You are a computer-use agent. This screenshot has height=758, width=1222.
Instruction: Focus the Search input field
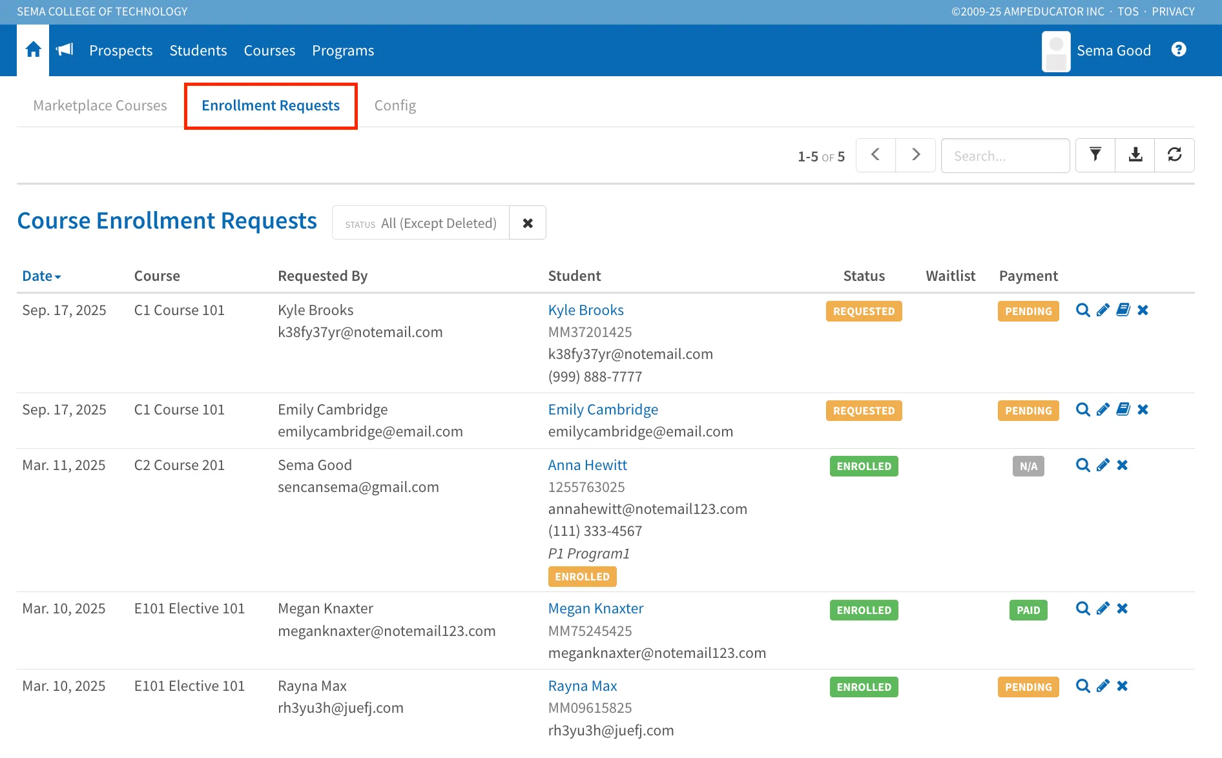tap(1005, 156)
